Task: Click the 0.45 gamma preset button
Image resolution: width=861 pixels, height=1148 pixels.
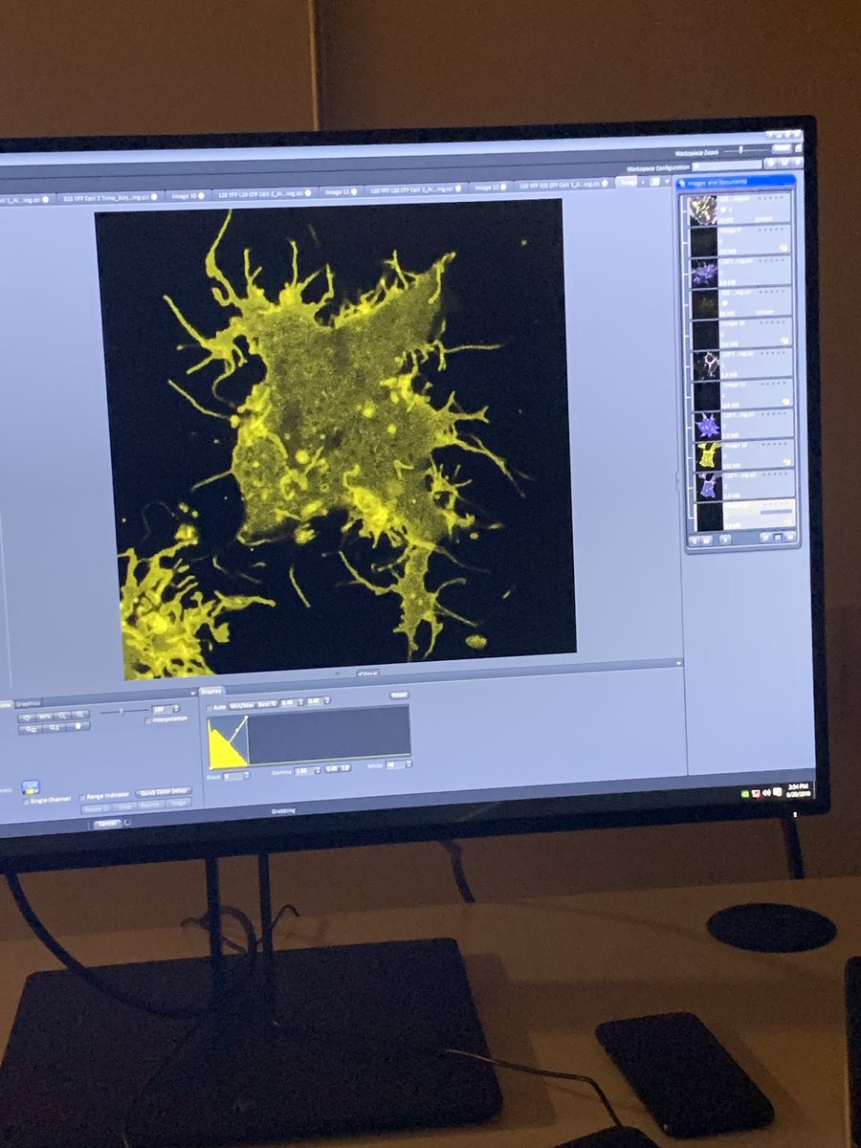Action: [331, 768]
